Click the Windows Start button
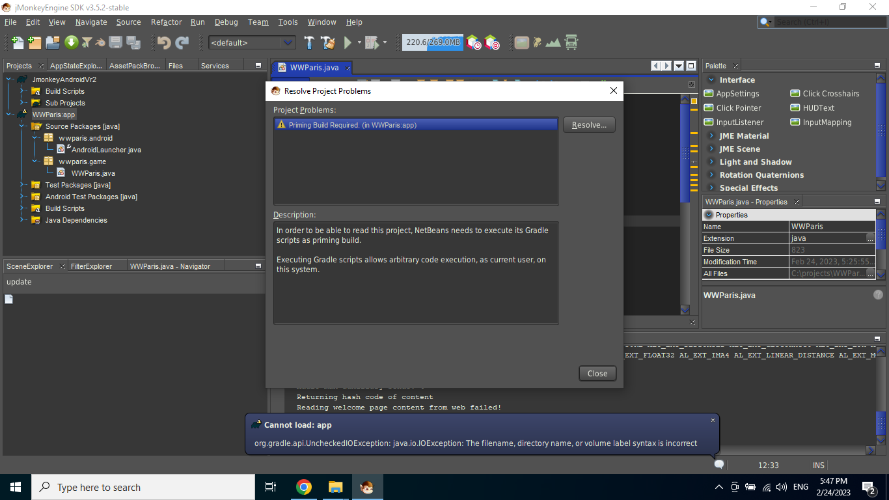The width and height of the screenshot is (889, 500). [15, 487]
